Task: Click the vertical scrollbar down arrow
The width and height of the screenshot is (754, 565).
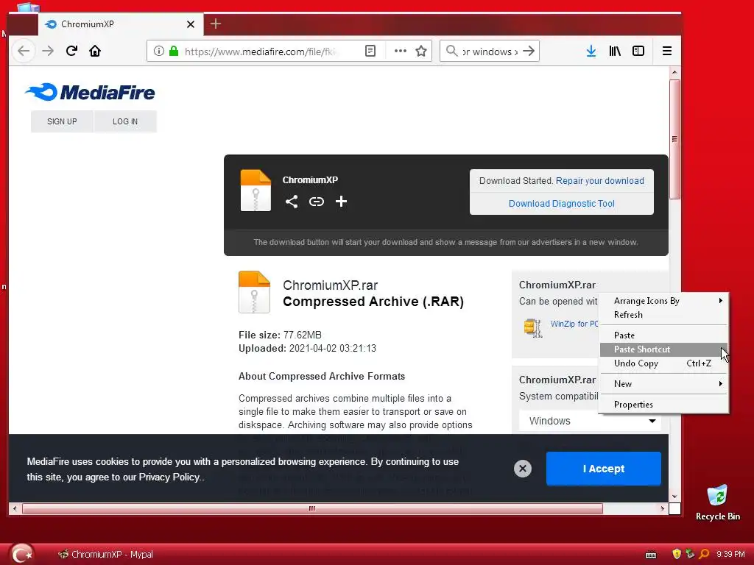Action: [x=674, y=497]
